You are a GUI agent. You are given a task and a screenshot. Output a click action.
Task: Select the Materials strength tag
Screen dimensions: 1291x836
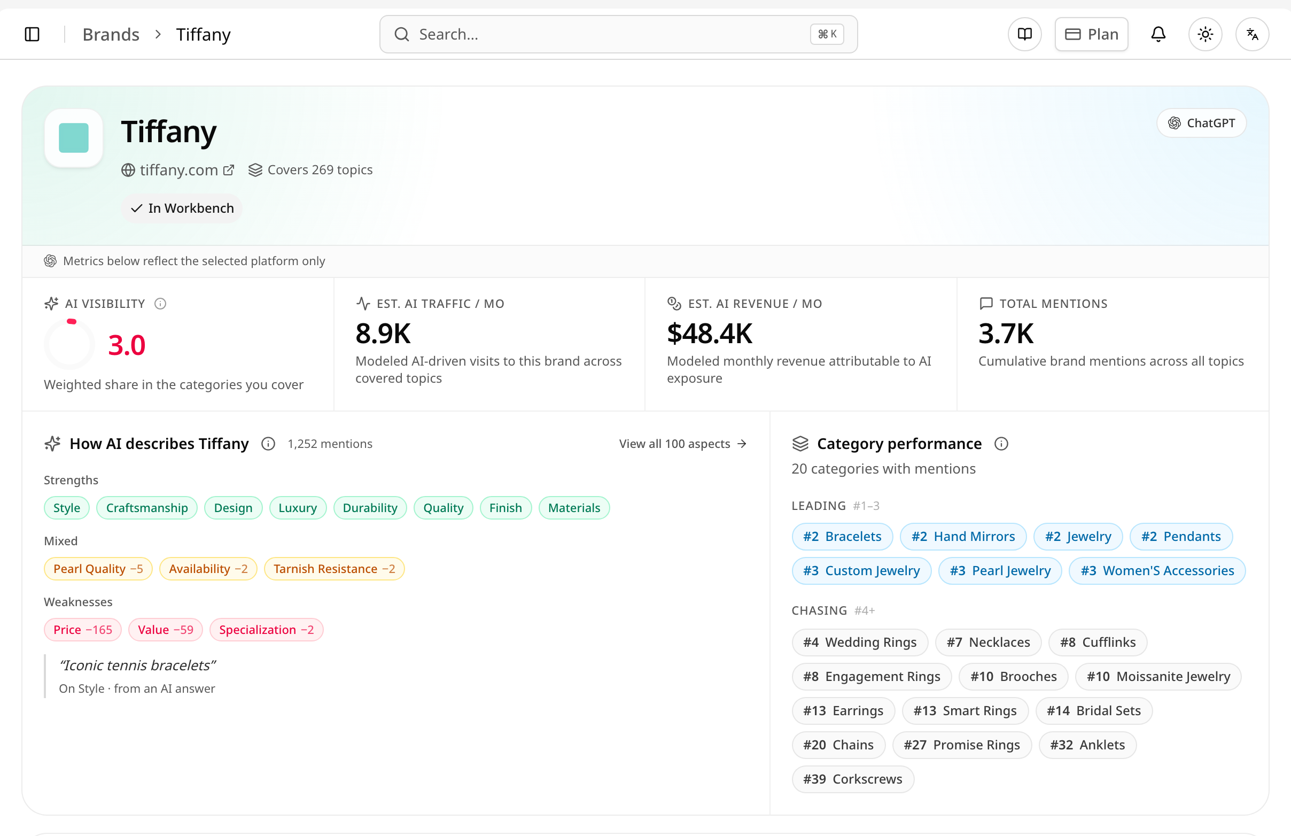pyautogui.click(x=574, y=508)
